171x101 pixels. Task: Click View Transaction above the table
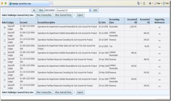click(44, 15)
